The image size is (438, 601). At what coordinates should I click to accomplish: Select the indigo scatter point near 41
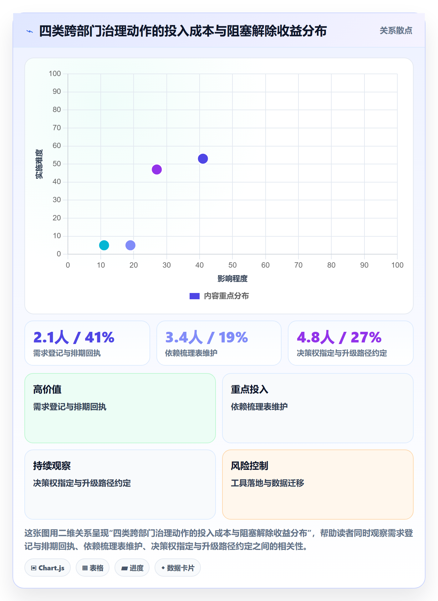point(203,159)
